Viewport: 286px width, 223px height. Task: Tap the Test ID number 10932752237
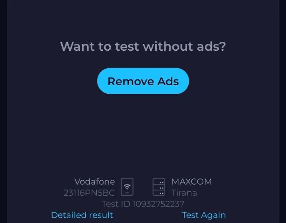[158, 204]
